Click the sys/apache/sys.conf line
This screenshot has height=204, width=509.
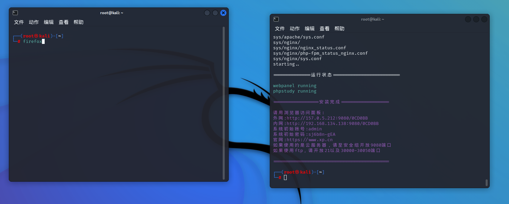click(x=299, y=37)
